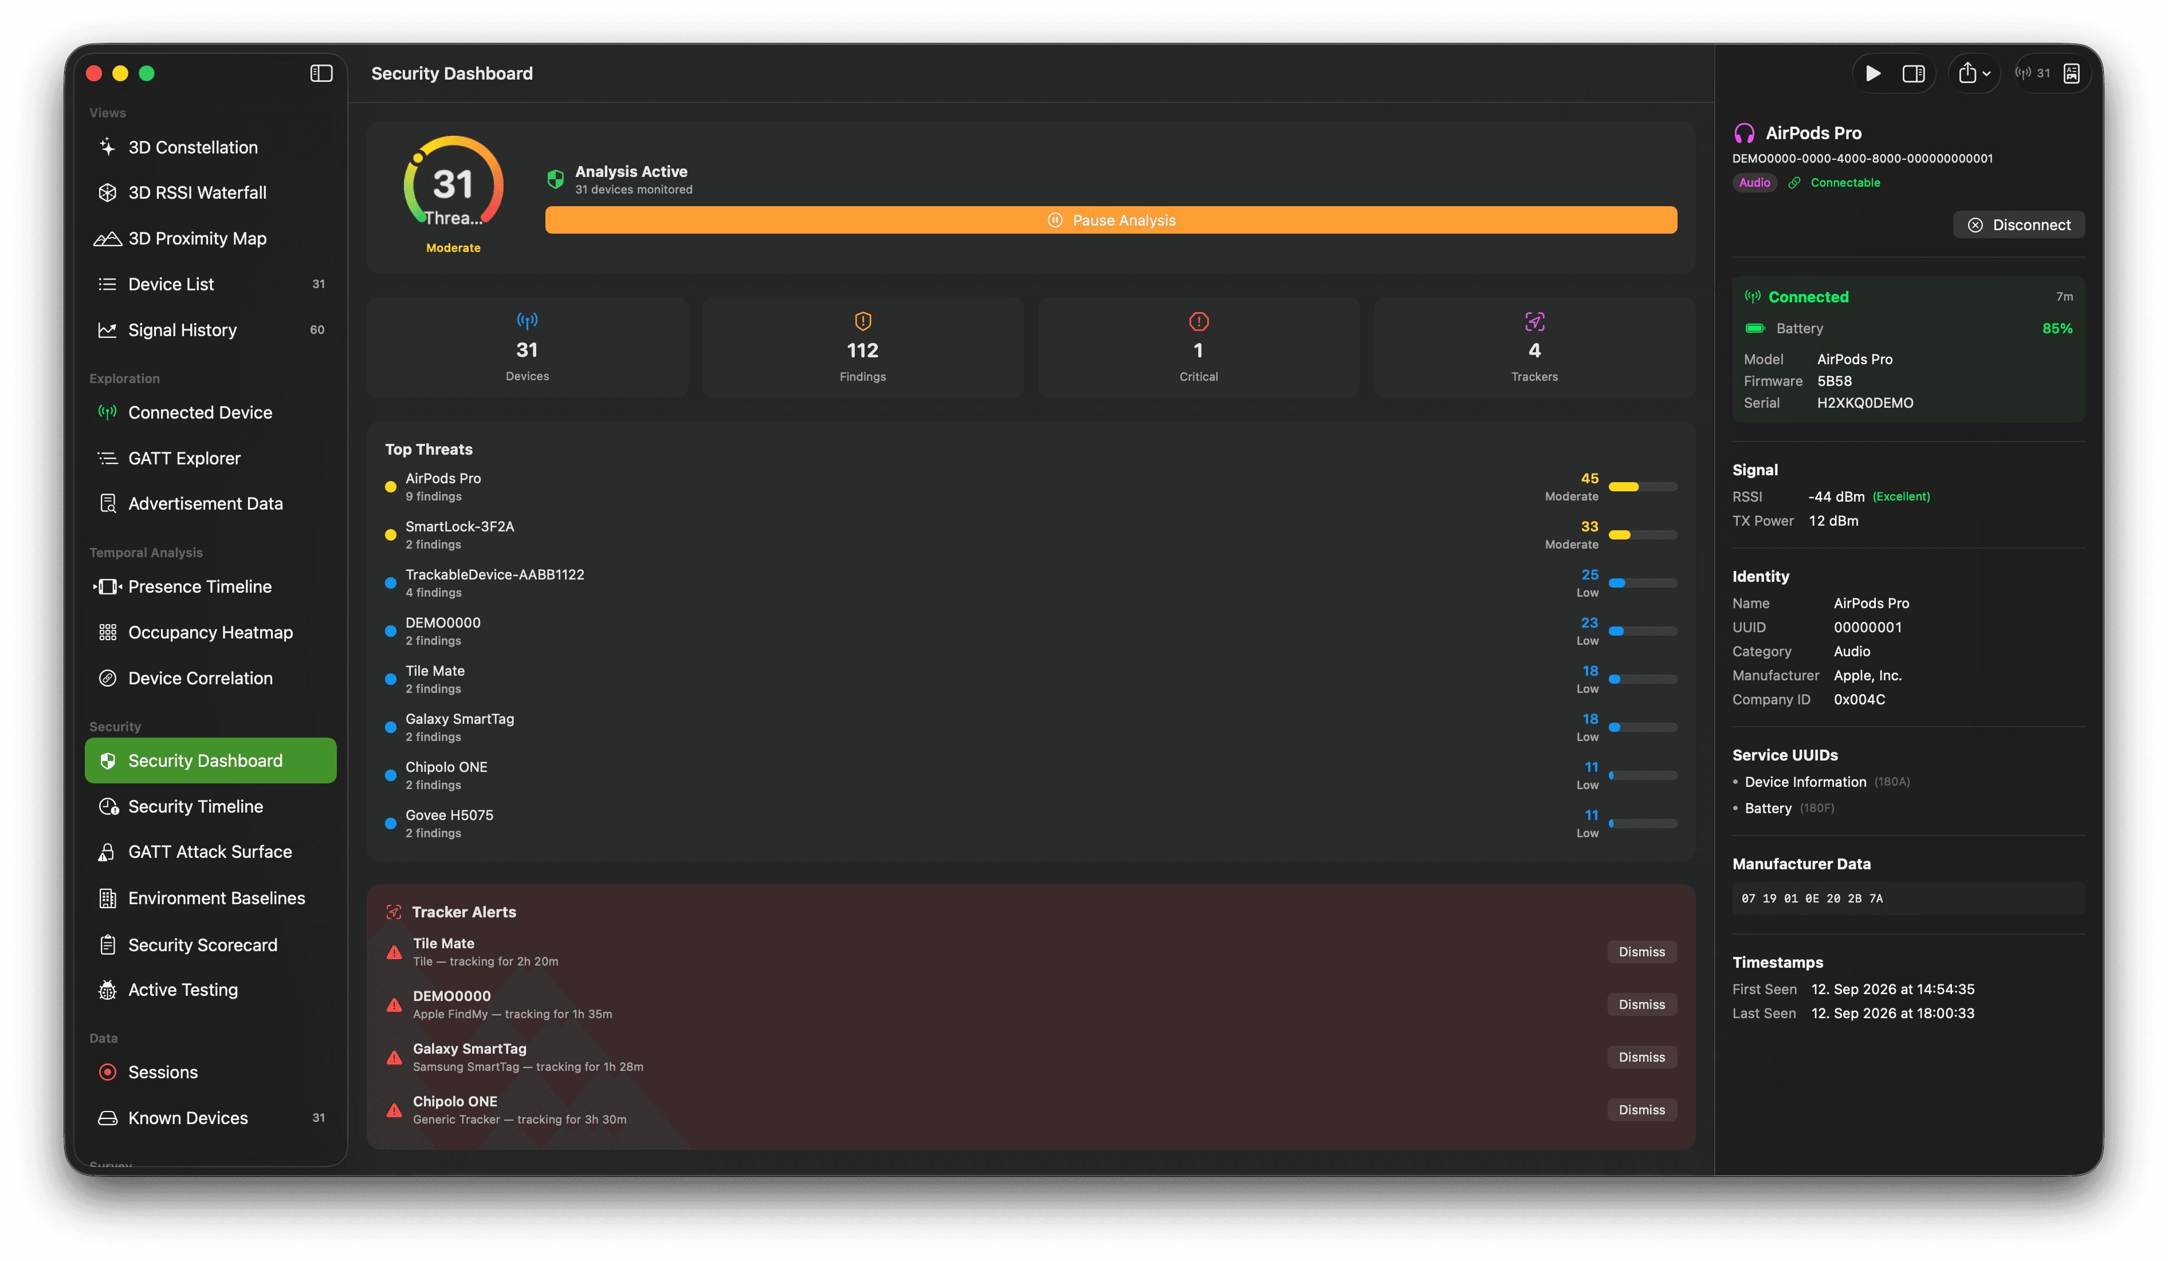Click the Audio category tag
This screenshot has width=2168, height=1261.
click(x=1754, y=183)
